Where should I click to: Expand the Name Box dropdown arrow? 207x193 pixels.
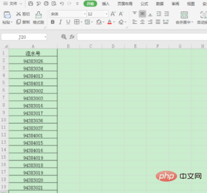[x=45, y=37]
